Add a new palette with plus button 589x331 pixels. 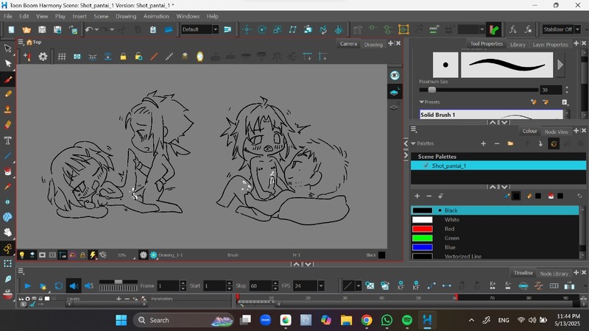coord(483,143)
